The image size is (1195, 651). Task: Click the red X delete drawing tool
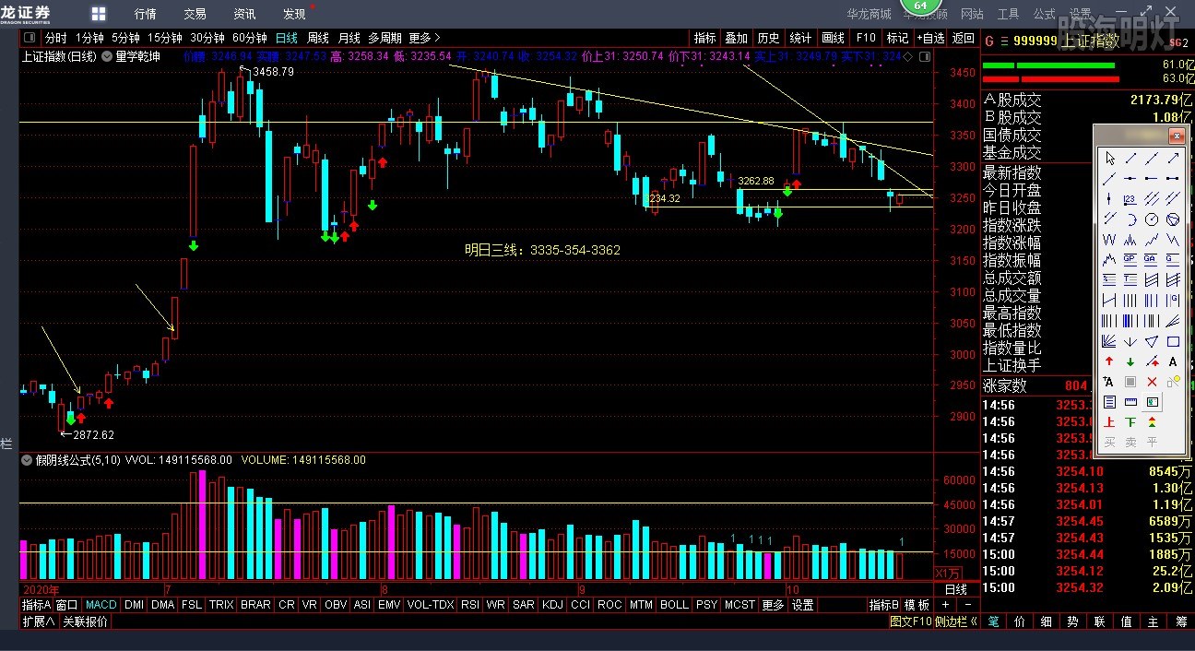(1152, 382)
